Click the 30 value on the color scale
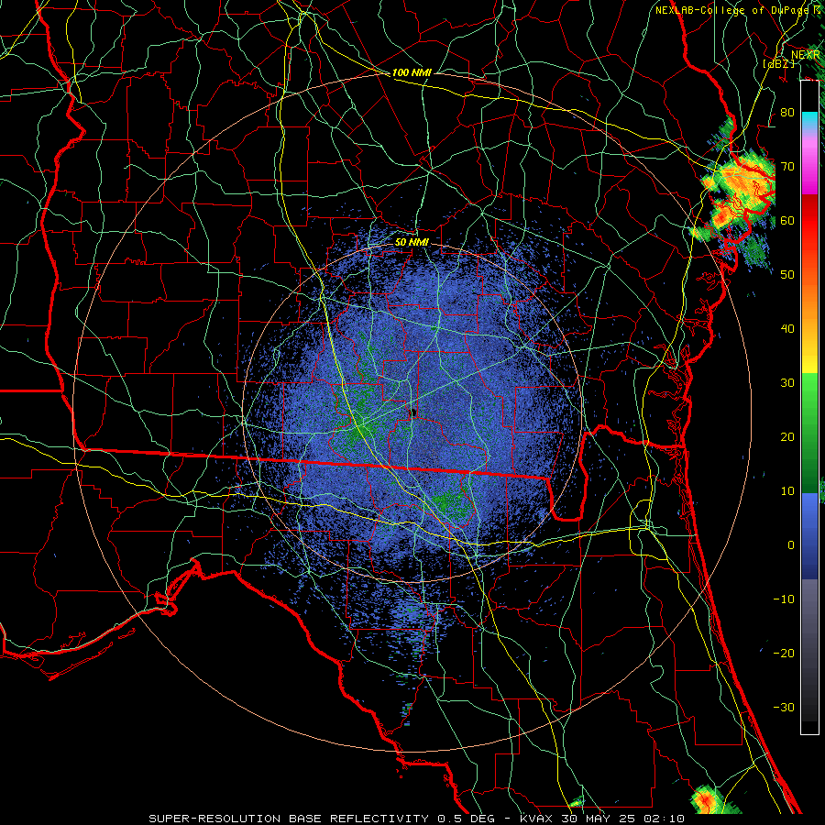 tap(787, 383)
